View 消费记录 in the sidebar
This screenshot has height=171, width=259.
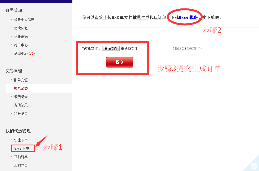[21, 97]
